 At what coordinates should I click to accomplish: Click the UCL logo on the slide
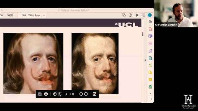coord(127,24)
